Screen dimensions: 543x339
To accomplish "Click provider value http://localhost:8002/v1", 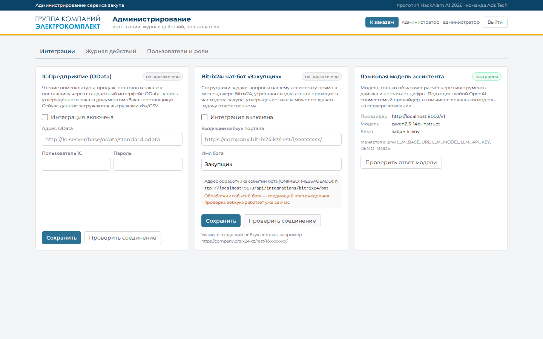I will (418, 116).
